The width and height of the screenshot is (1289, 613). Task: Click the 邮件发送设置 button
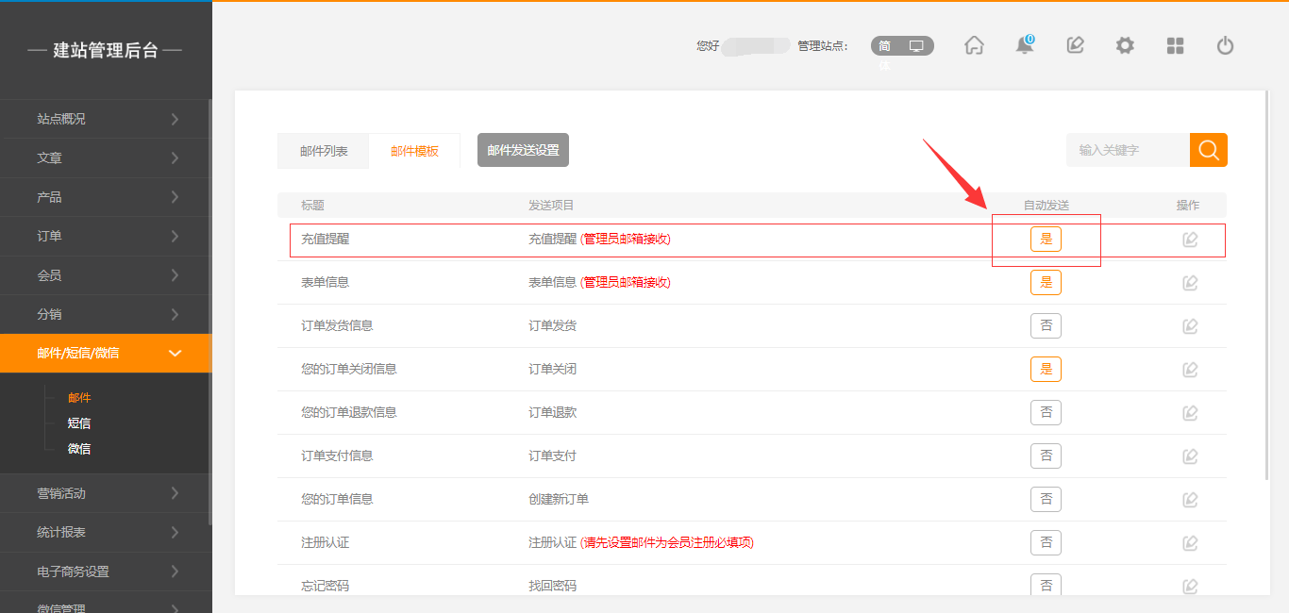pyautogui.click(x=523, y=150)
